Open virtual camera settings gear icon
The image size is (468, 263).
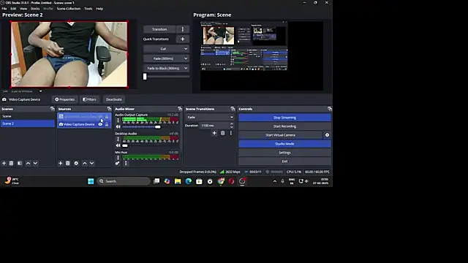pyautogui.click(x=327, y=135)
